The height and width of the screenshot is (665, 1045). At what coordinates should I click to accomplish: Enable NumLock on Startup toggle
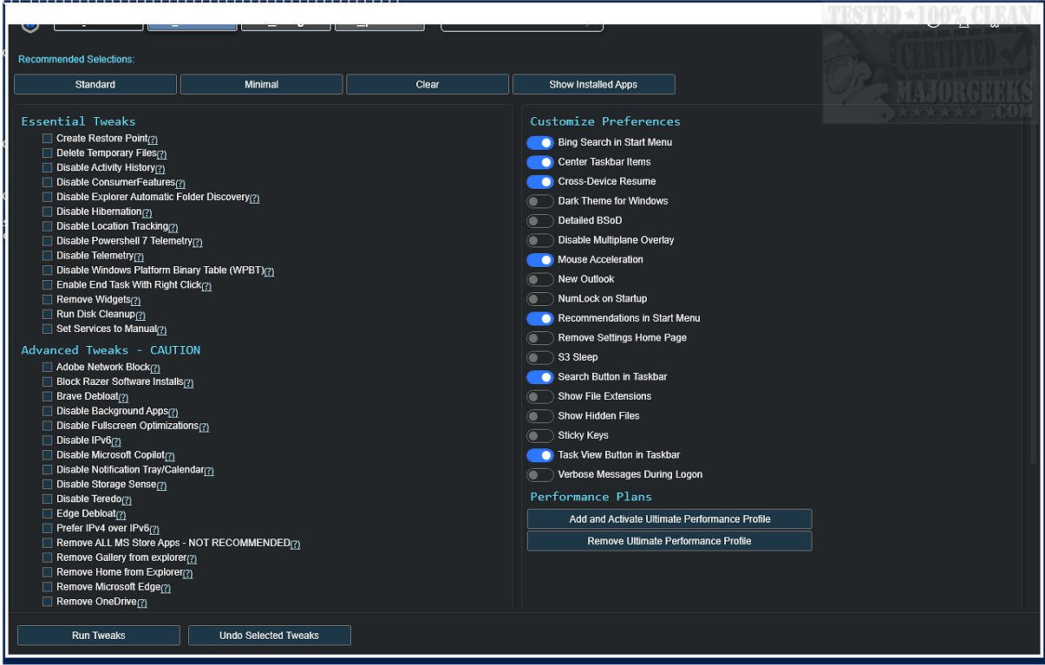click(x=540, y=299)
